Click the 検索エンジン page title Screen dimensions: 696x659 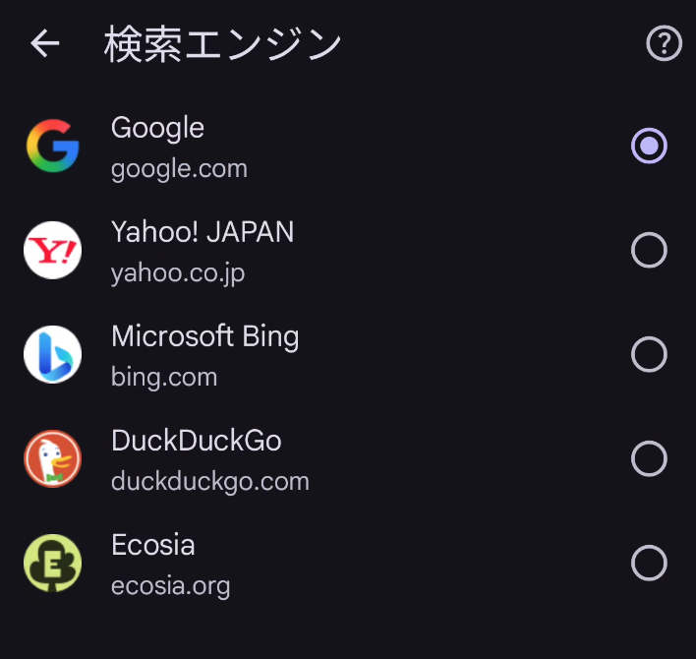point(223,44)
